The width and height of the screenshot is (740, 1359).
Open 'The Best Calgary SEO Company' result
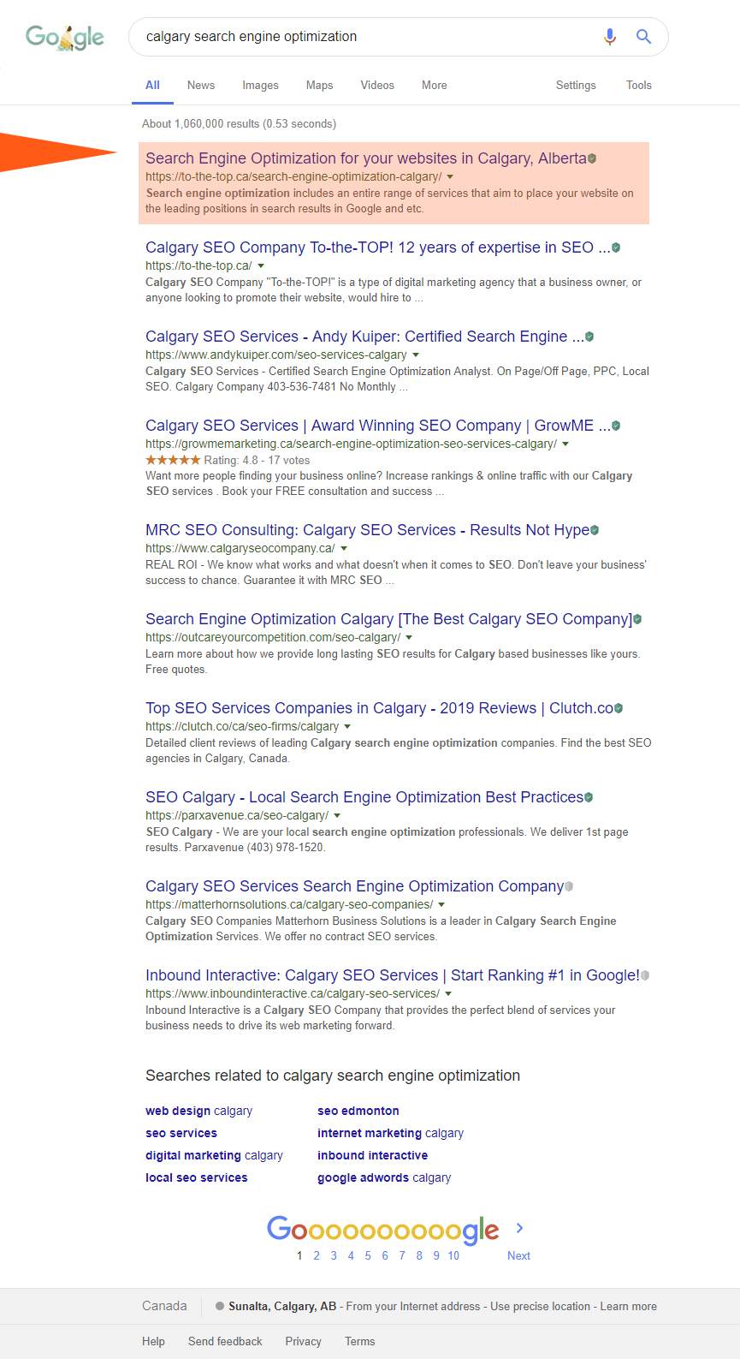pyautogui.click(x=388, y=619)
